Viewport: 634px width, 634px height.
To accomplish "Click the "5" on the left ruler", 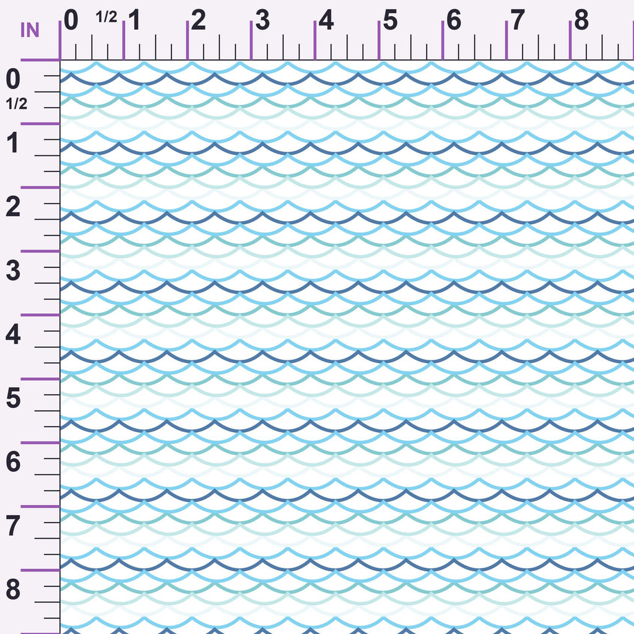I will point(13,399).
